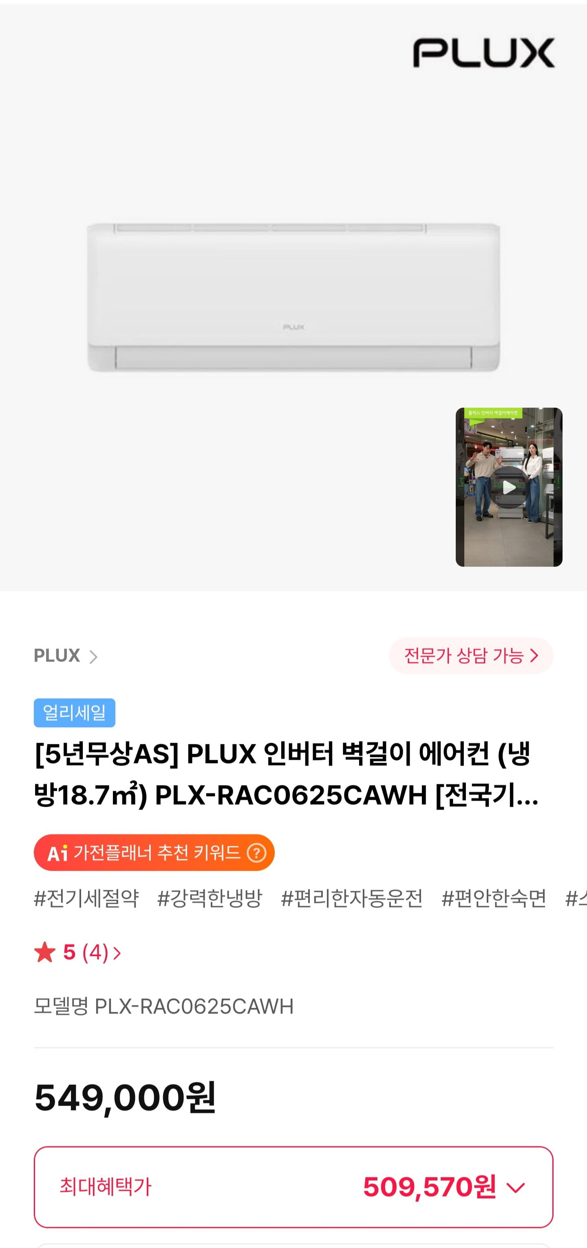Image resolution: width=587 pixels, height=1248 pixels.
Task: Expand the 최대혜택가 price dropdown arrow
Action: (516, 1188)
